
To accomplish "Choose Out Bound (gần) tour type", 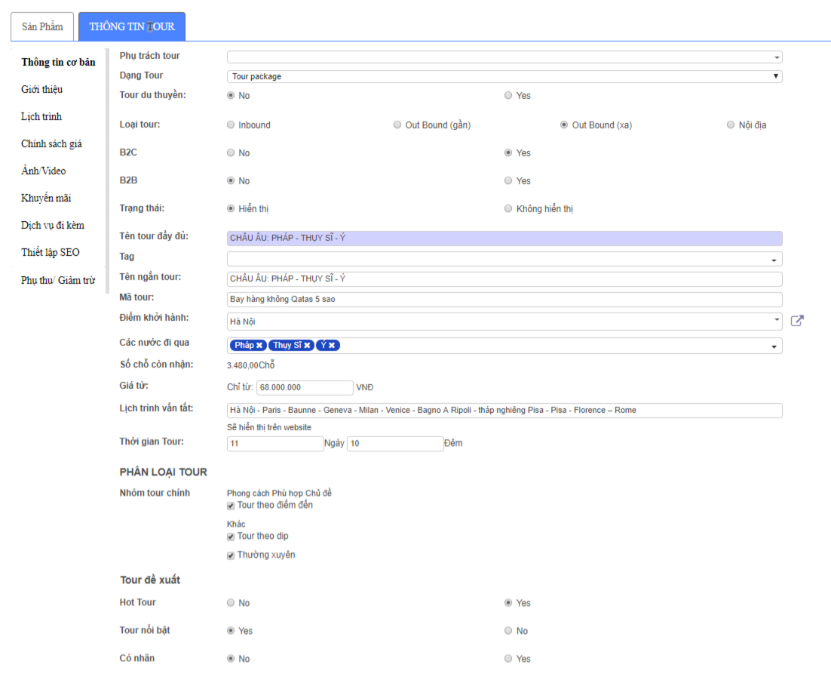I will (x=397, y=125).
